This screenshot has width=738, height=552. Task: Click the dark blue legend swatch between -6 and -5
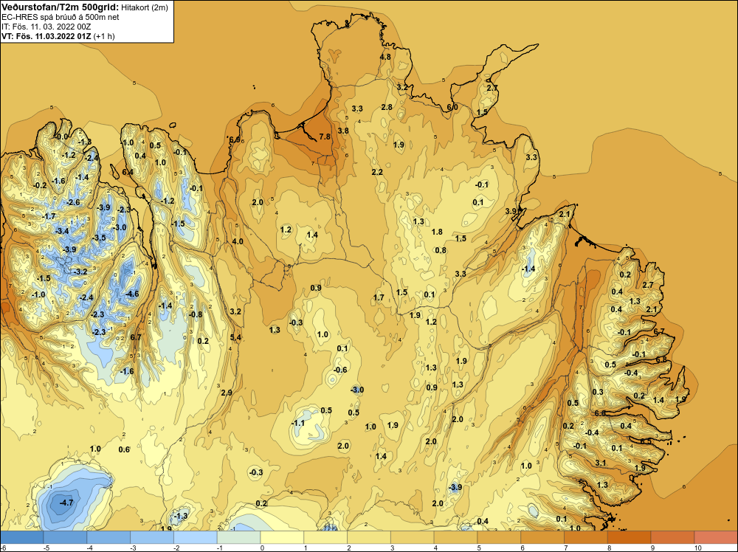click(x=21, y=537)
